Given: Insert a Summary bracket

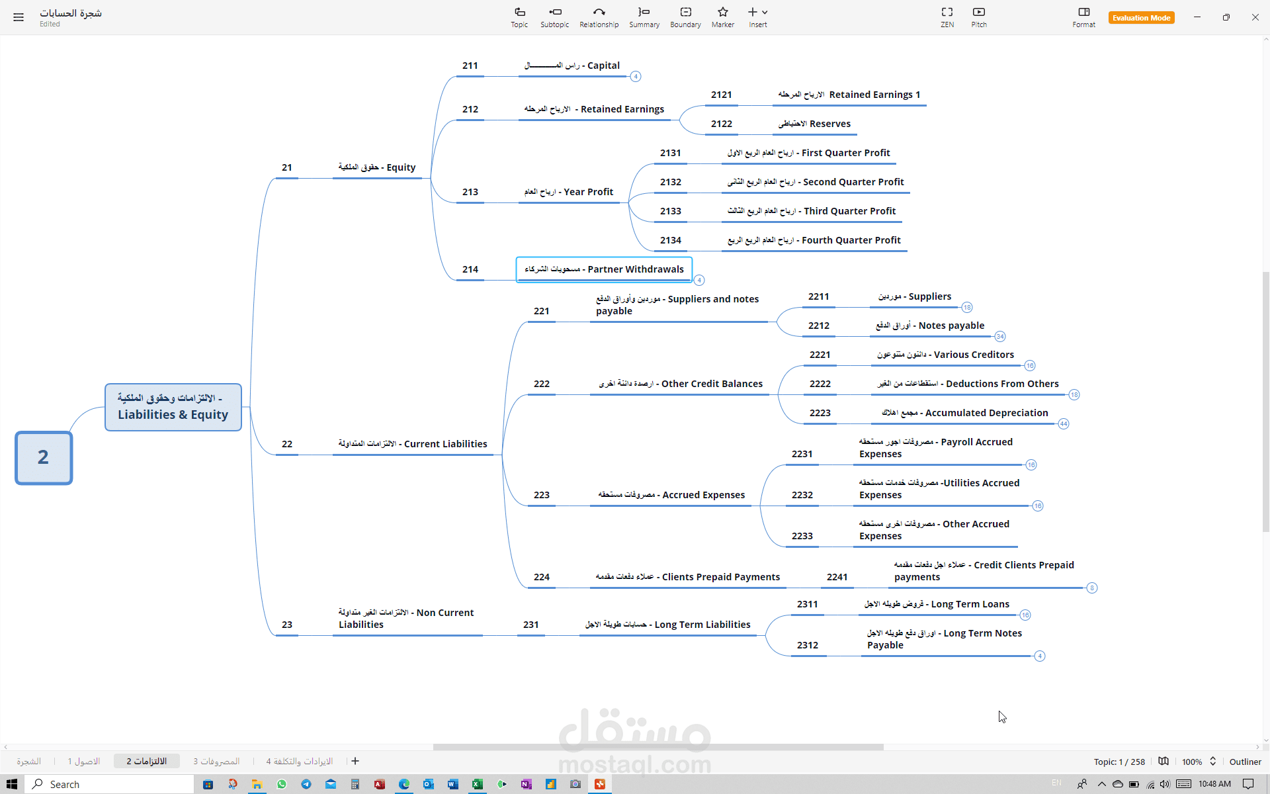Looking at the screenshot, I should (x=644, y=17).
